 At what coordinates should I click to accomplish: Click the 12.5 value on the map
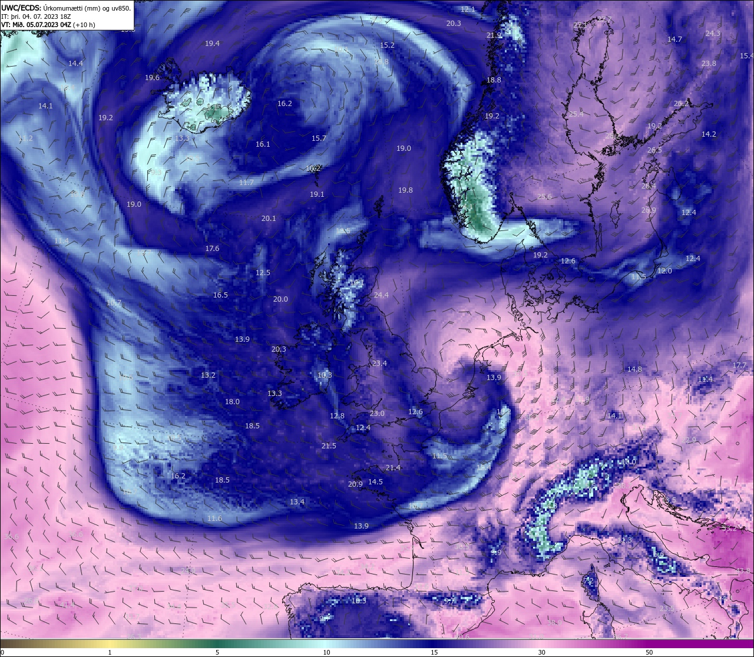click(x=263, y=273)
